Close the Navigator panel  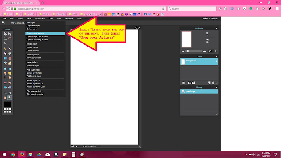click(216, 28)
